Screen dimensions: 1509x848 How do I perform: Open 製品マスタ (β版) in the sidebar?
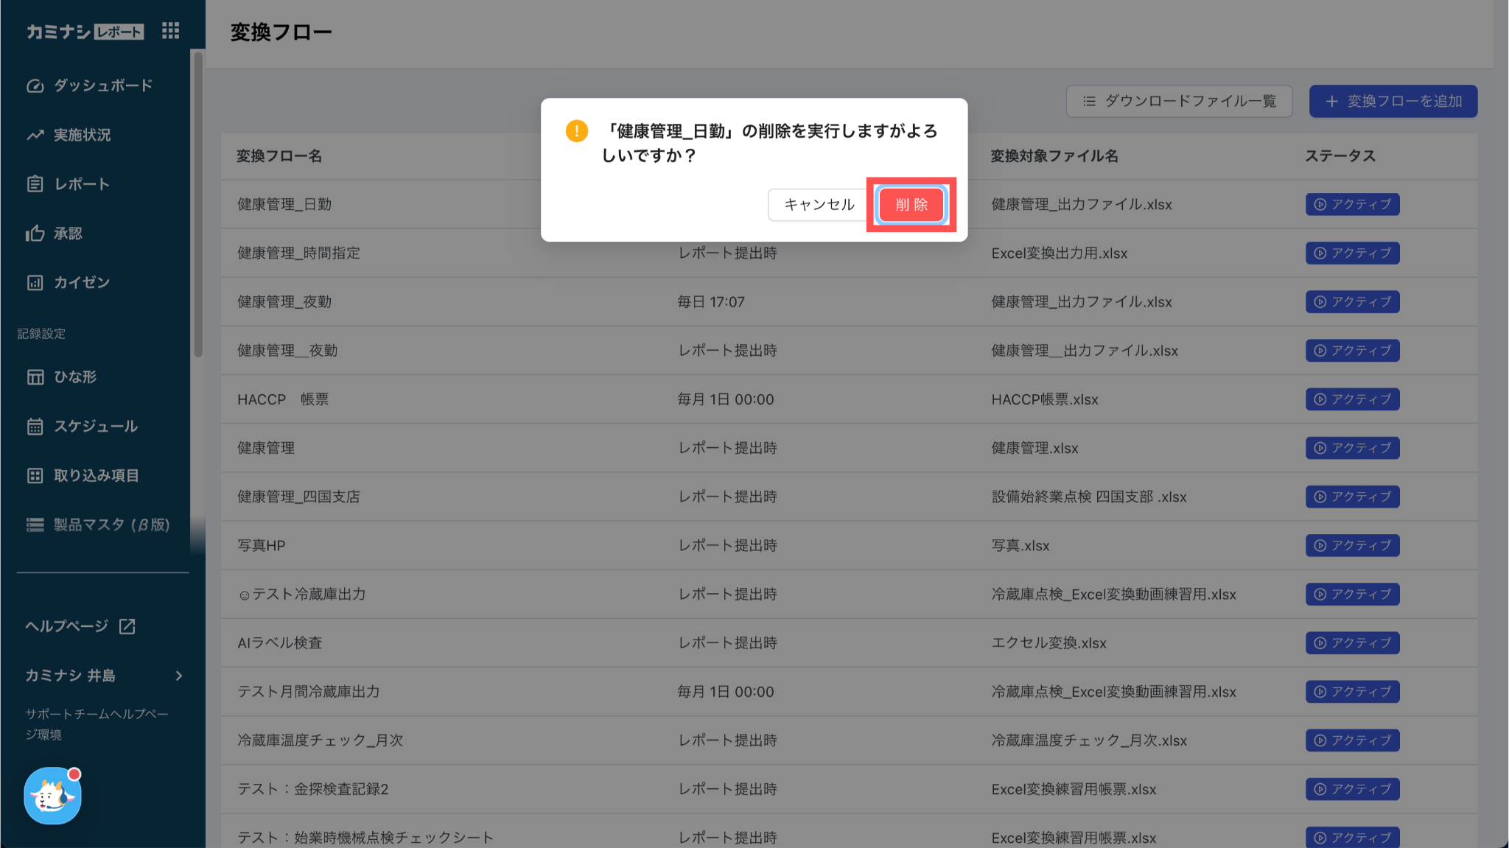coord(111,525)
